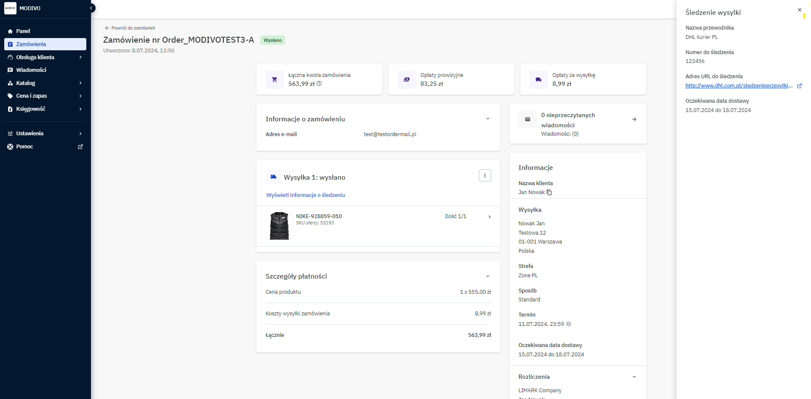This screenshot has height=399, width=811.
Task: Click Panel home icon in sidebar
Action: pos(10,31)
